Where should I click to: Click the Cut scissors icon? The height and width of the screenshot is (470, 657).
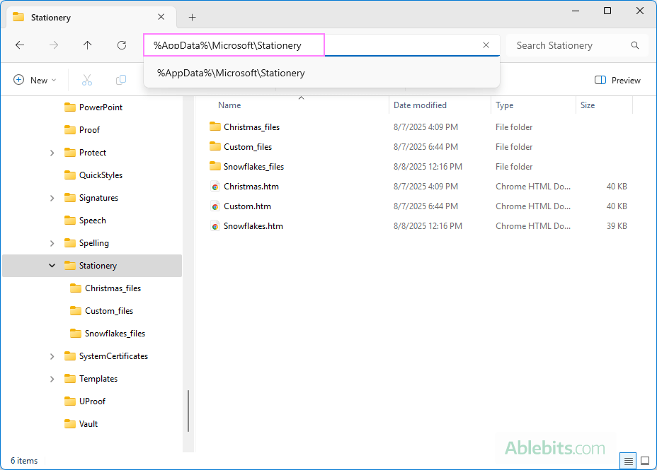[x=87, y=80]
